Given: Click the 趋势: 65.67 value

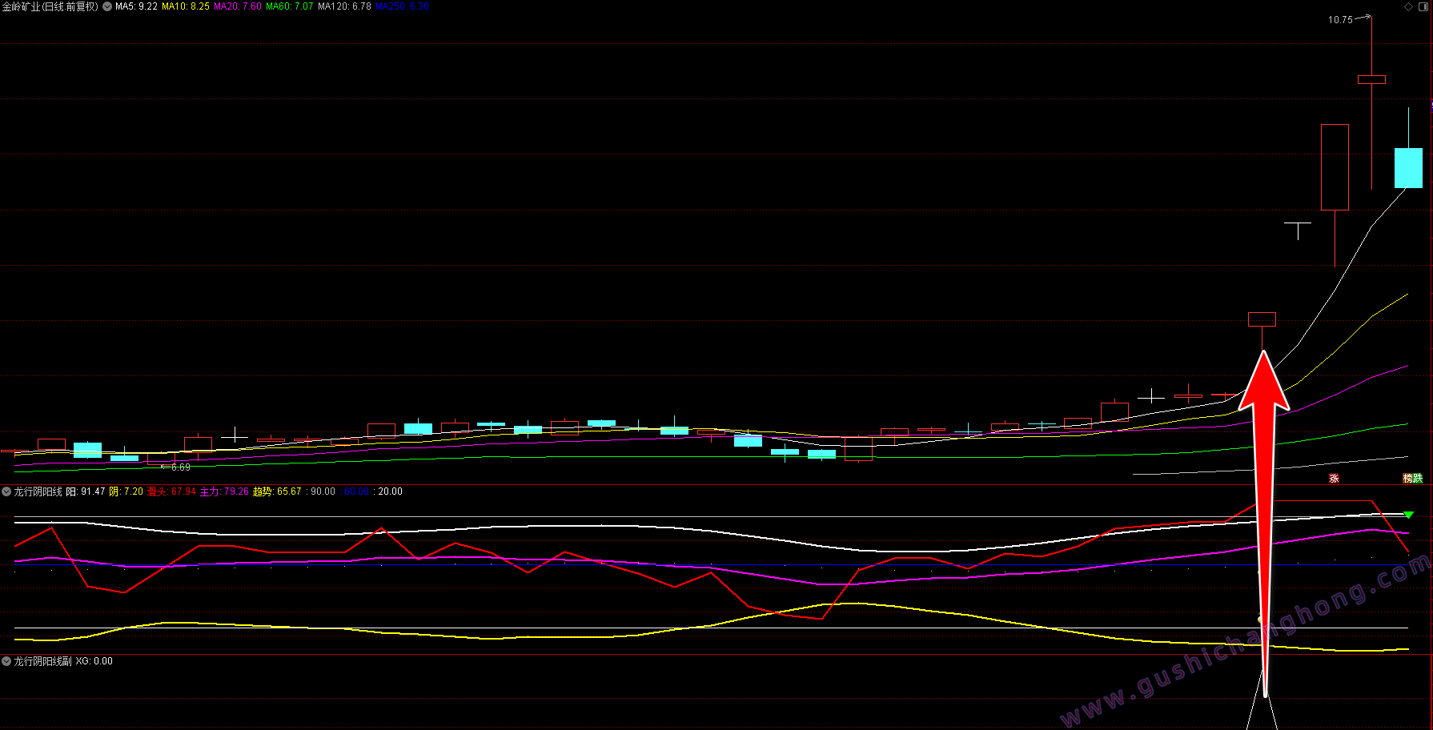Looking at the screenshot, I should 277,491.
